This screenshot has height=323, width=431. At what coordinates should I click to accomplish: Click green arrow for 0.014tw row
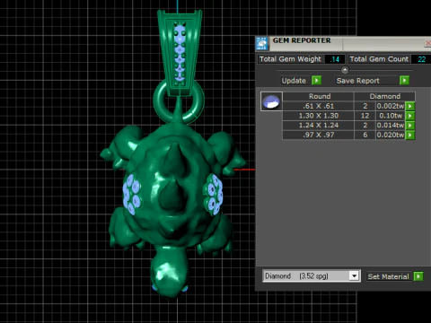pyautogui.click(x=410, y=125)
